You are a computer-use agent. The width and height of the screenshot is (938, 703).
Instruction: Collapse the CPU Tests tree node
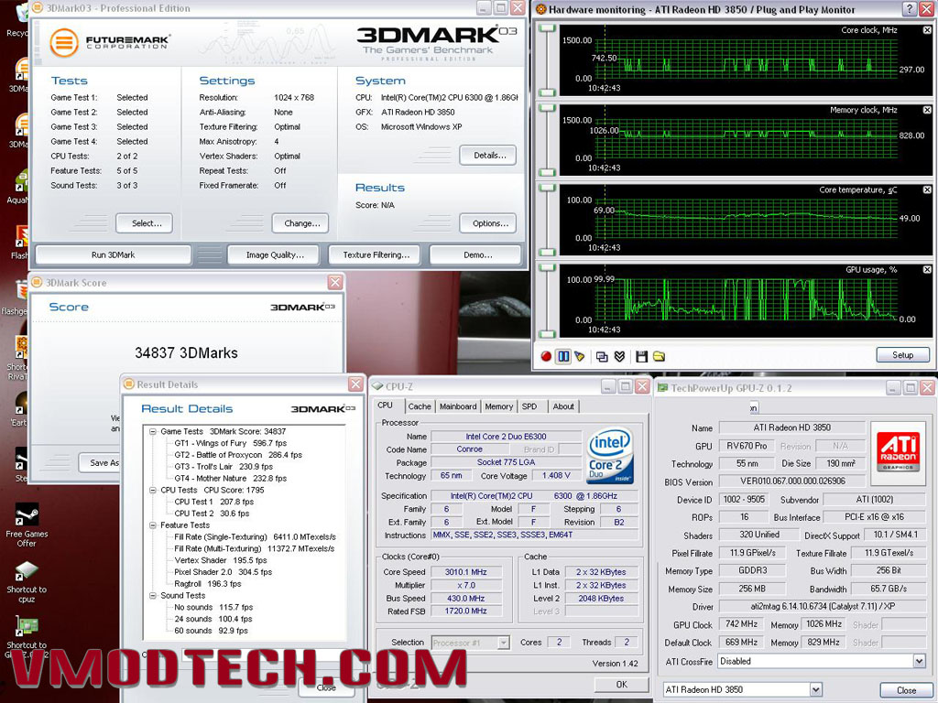click(153, 491)
